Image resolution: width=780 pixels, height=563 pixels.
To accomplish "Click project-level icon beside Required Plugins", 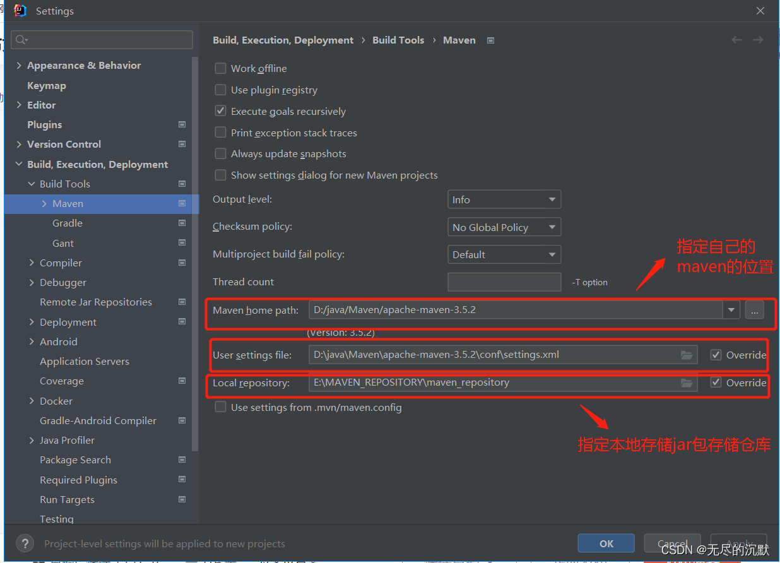I will coord(182,480).
